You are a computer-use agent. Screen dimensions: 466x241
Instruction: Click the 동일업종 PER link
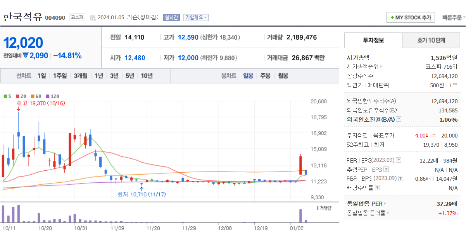coord(364,204)
